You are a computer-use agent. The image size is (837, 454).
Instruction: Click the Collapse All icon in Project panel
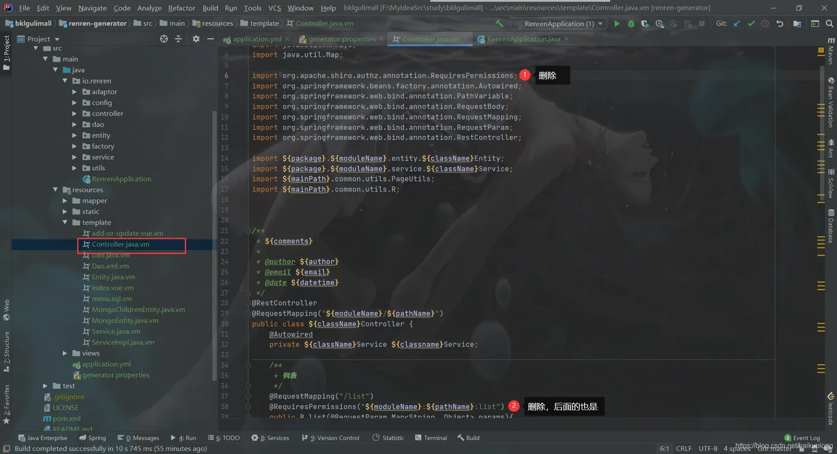[x=178, y=39]
